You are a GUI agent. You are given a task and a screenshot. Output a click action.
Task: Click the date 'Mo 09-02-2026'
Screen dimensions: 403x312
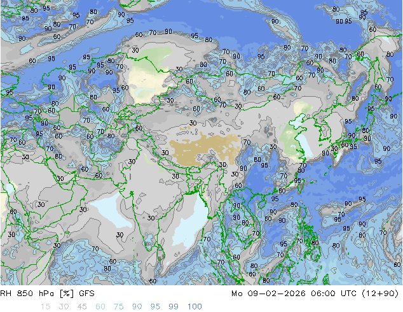point(268,294)
